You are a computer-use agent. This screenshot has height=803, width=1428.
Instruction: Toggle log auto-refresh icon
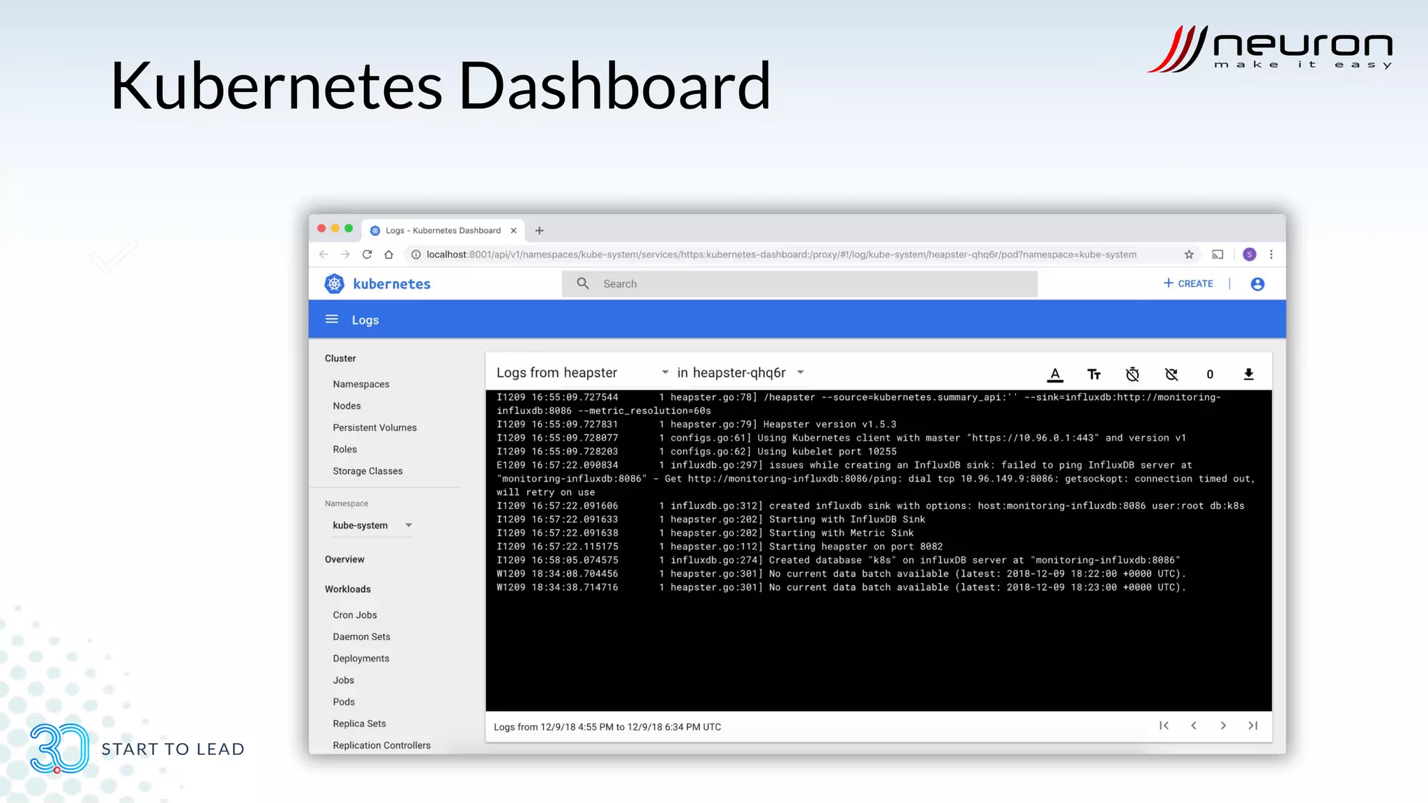tap(1171, 374)
